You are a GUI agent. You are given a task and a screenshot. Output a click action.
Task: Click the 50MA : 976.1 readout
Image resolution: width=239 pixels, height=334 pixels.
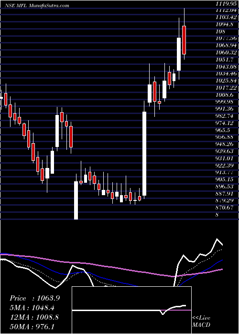point(32,326)
